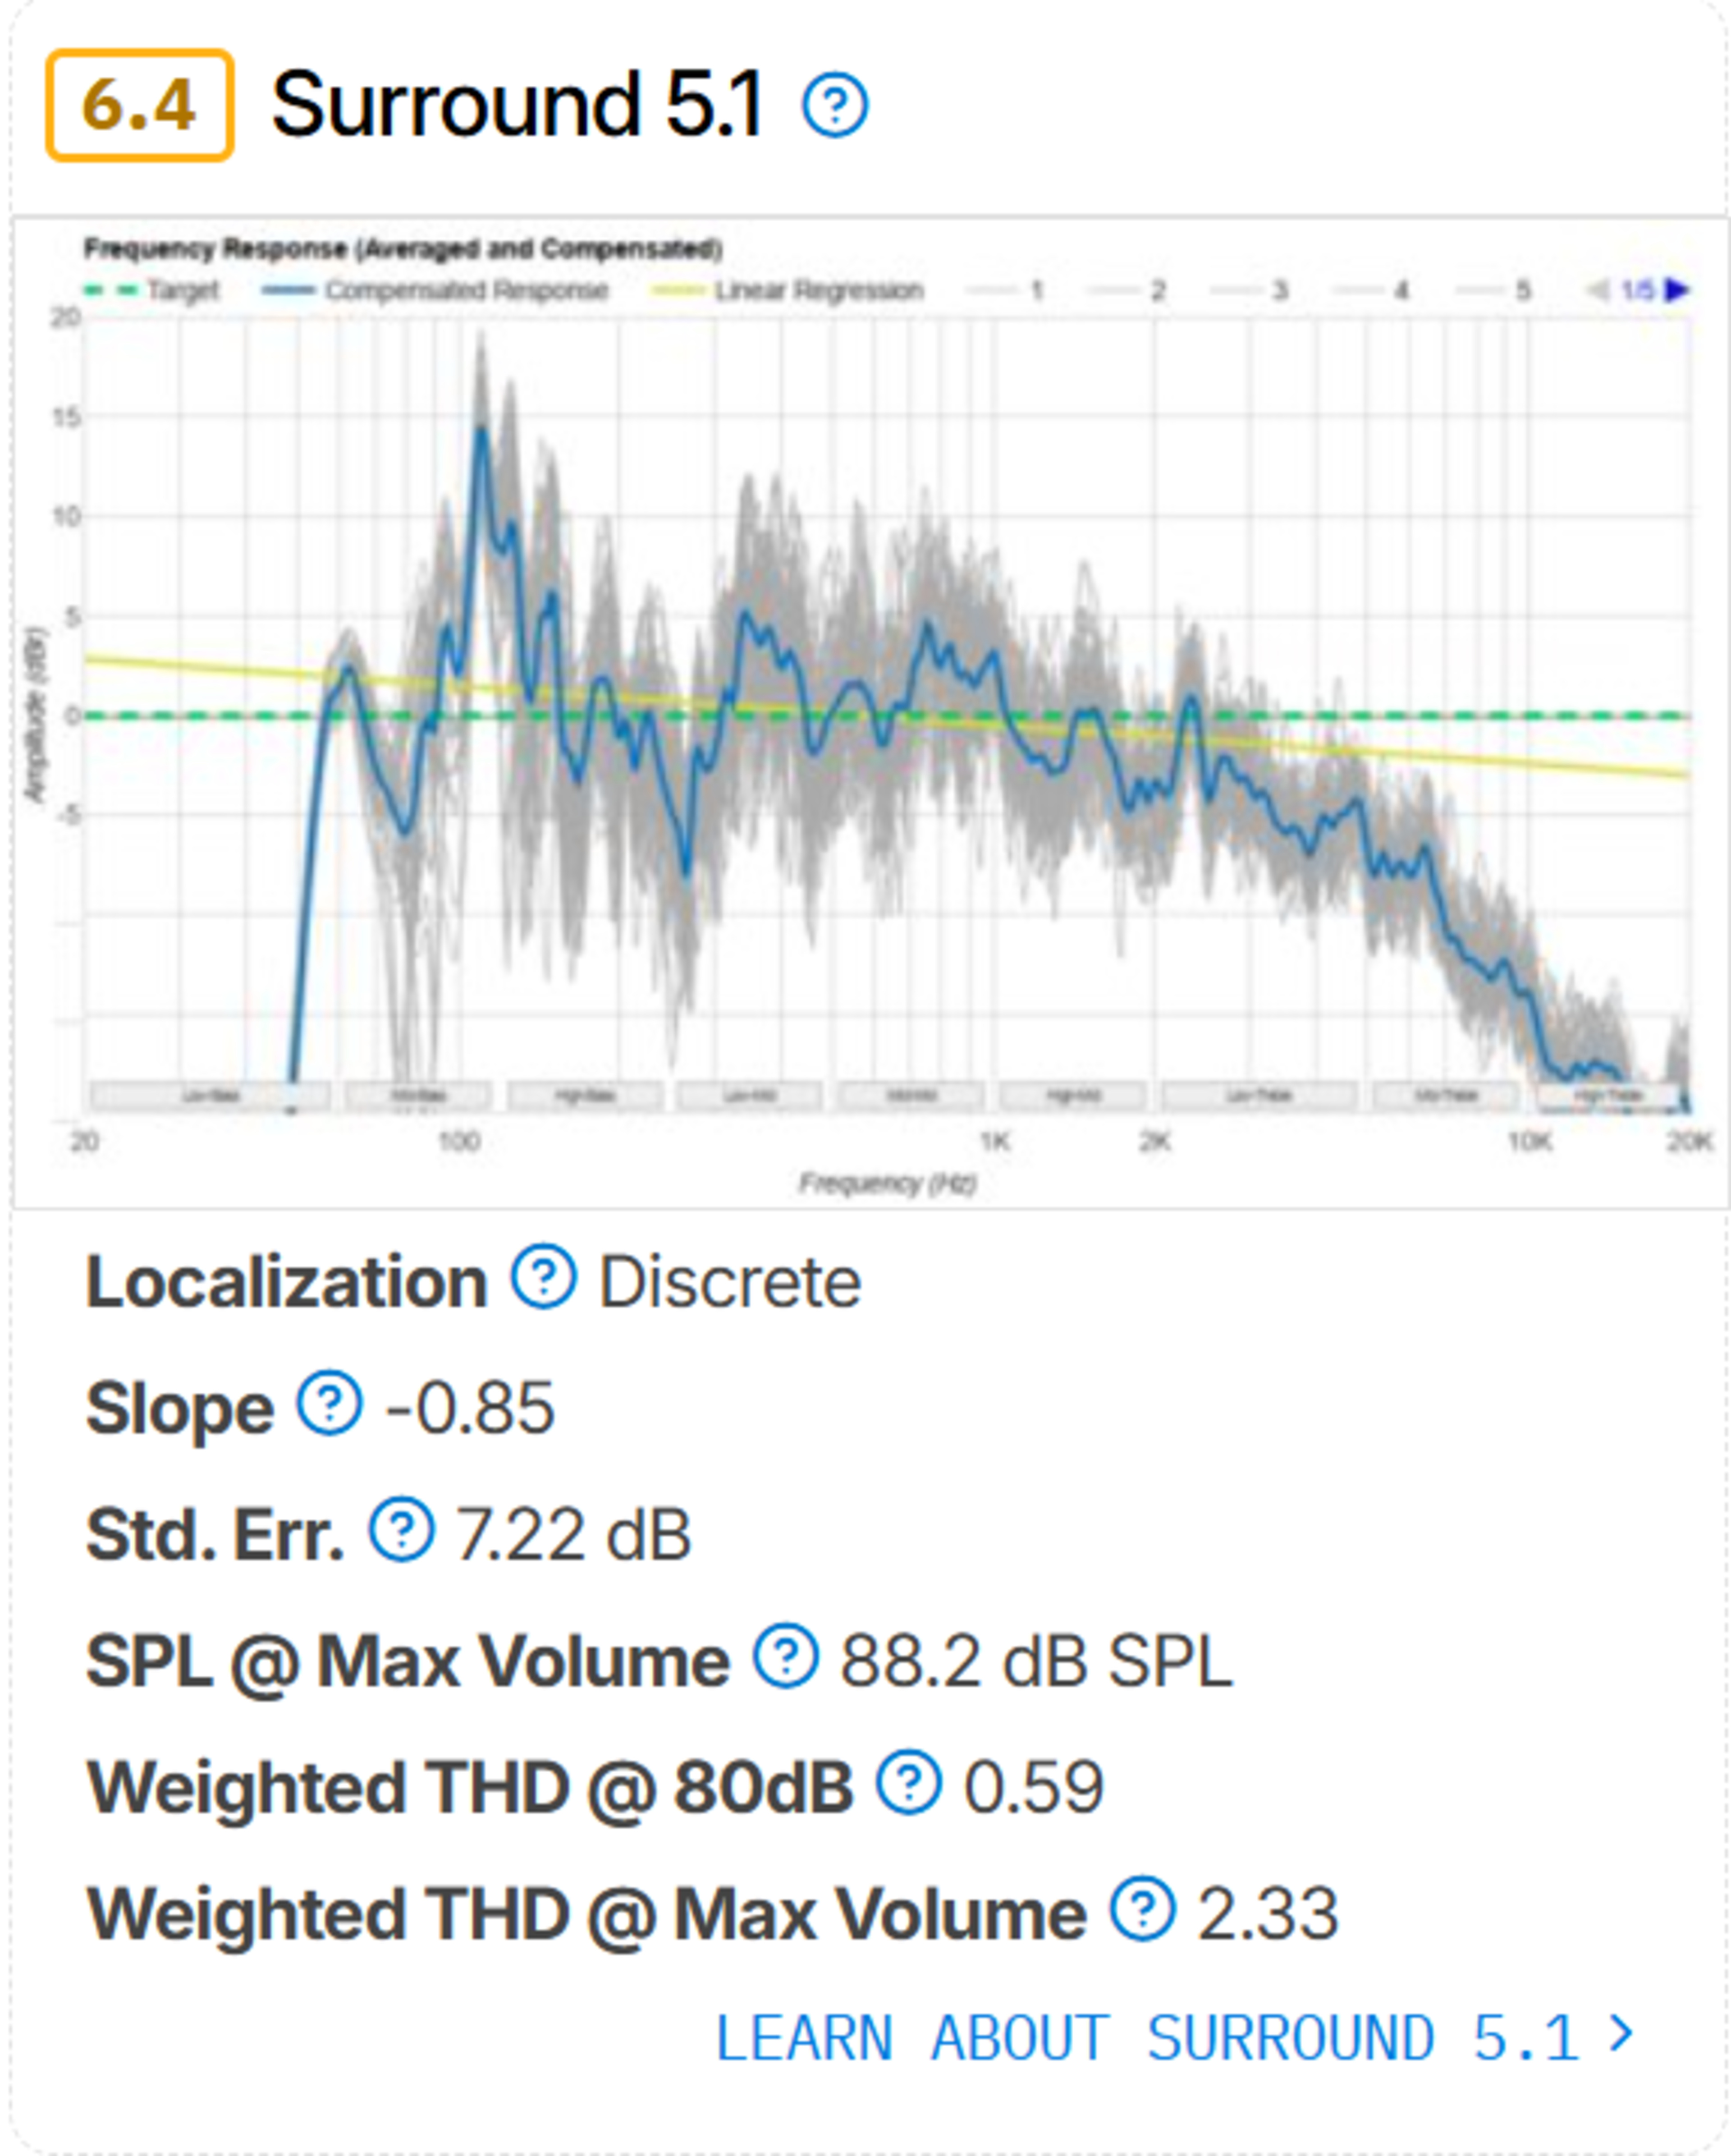Click the SPL @ Max Volume help icon
Screen dimensions: 1731x2156
pos(786,1656)
